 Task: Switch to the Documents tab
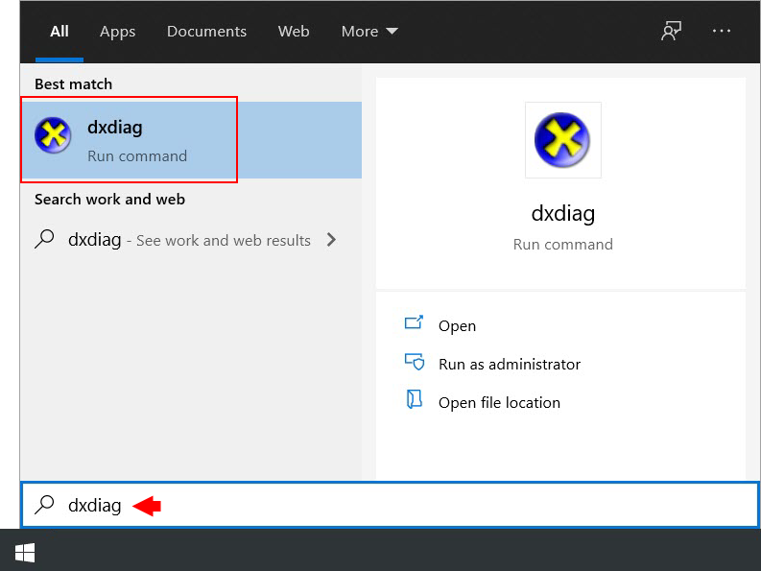(x=204, y=32)
